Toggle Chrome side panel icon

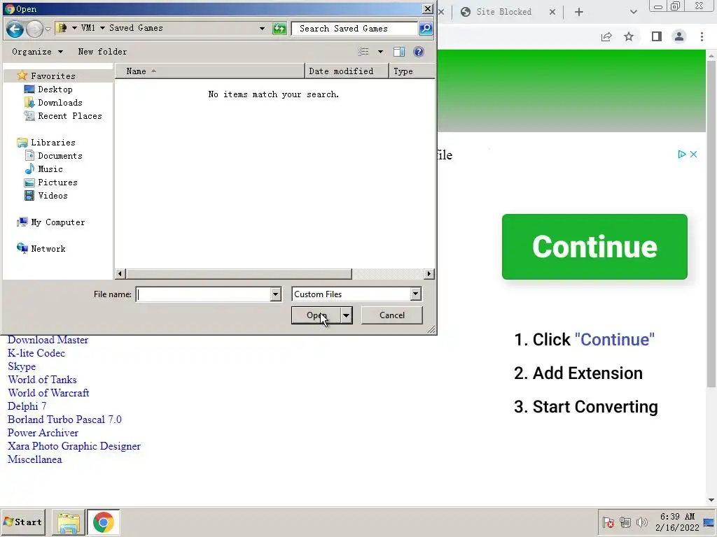click(657, 36)
